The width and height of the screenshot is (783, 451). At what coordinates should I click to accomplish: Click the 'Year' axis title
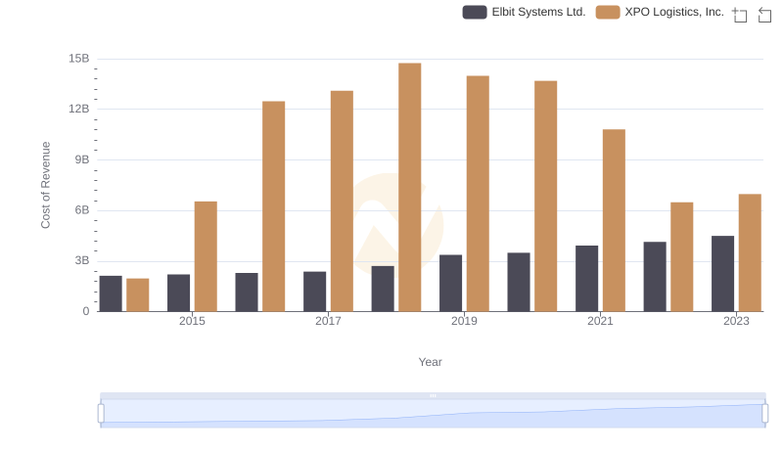pyautogui.click(x=430, y=362)
